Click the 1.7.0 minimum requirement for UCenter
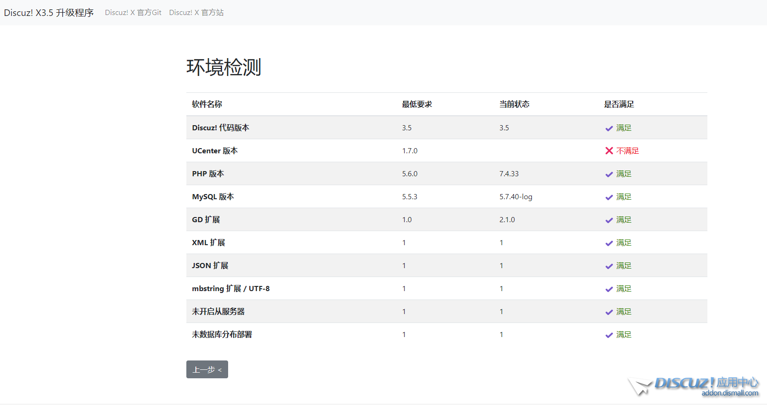Screen dimensions: 767x405 [410, 151]
